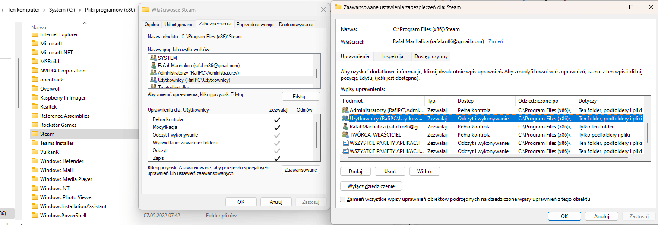Expand System (C:) breadcrumb chevron
The height and width of the screenshot is (225, 658).
point(79,10)
